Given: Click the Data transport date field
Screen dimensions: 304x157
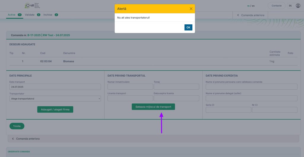Looking at the screenshot, I should click(x=55, y=87).
